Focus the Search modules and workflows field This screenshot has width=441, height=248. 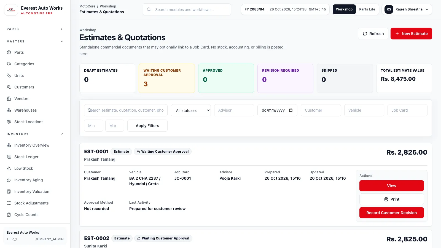tap(187, 9)
